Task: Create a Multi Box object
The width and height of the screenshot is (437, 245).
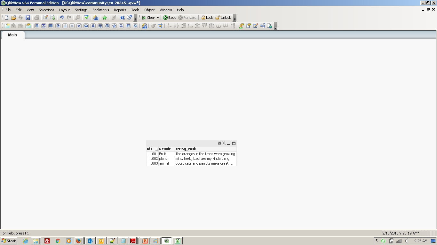Action: pyautogui.click(x=58, y=26)
